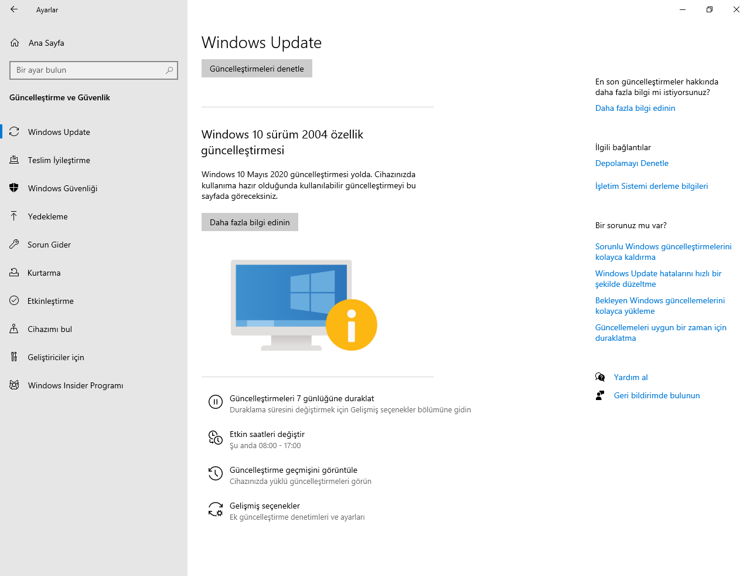This screenshot has height=576, width=750.
Task: Open Gelişmiş seçenekler
Action: 287,511
